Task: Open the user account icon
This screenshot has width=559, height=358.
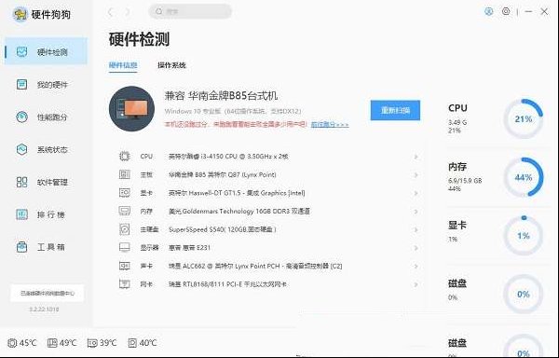Action: tap(489, 11)
